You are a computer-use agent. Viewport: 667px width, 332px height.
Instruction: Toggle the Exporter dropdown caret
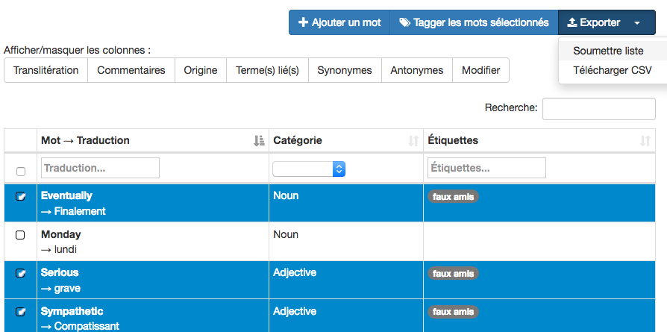click(x=637, y=23)
